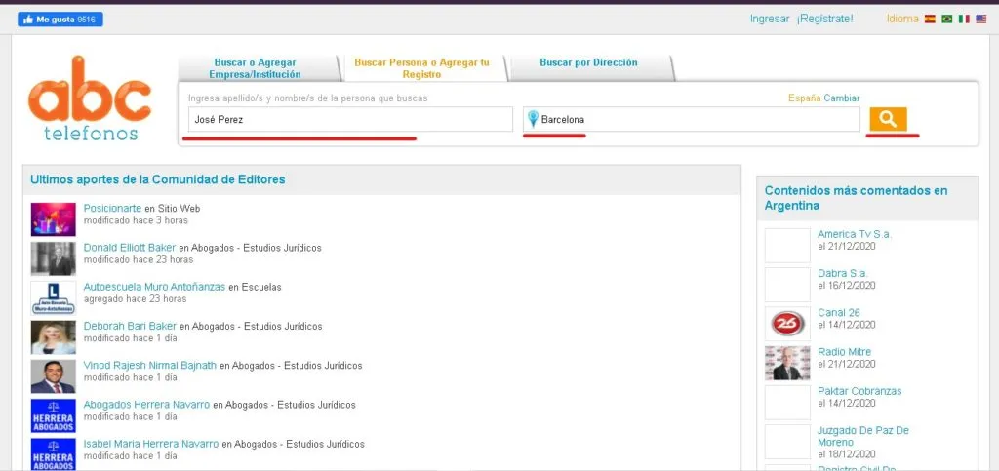Viewport: 999px width, 471px height.
Task: Switch to the Buscar por Dirección tab
Action: [588, 62]
